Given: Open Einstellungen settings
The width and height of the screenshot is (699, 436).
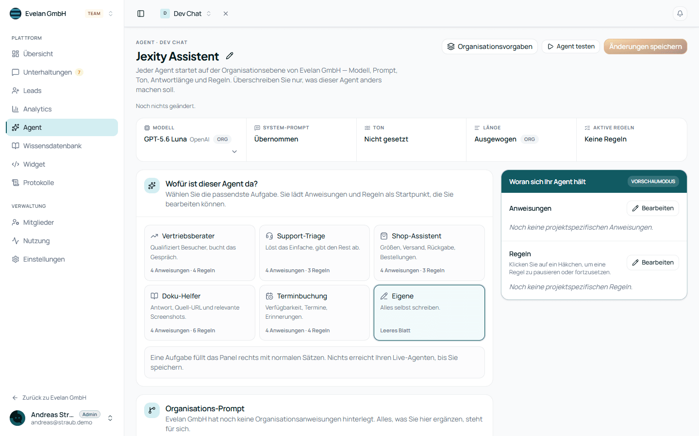Looking at the screenshot, I should click(x=62, y=259).
